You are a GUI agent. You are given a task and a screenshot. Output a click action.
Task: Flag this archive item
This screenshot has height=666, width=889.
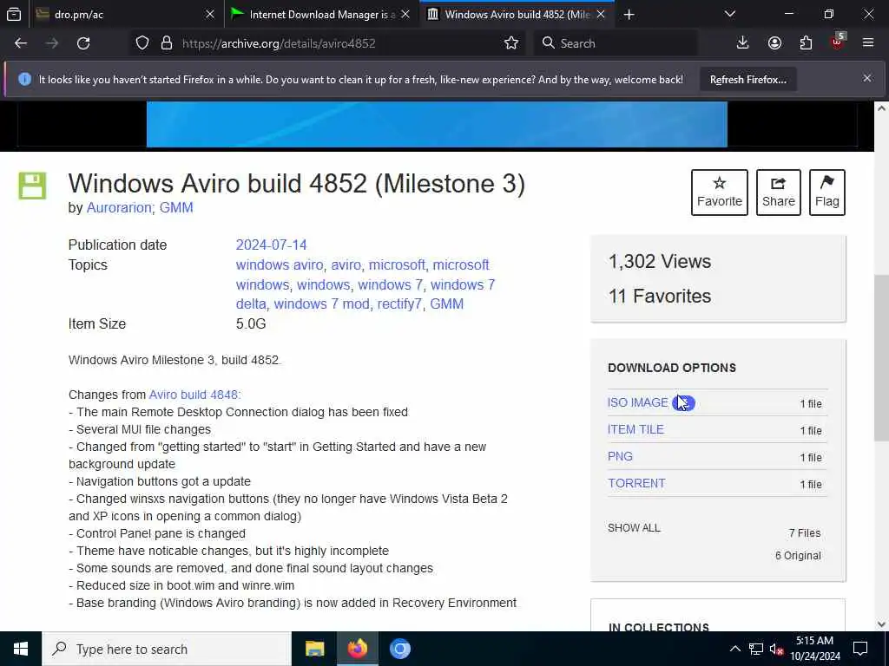[x=826, y=192]
